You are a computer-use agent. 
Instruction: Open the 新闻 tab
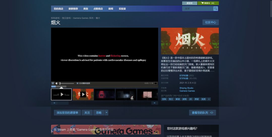click(111, 9)
